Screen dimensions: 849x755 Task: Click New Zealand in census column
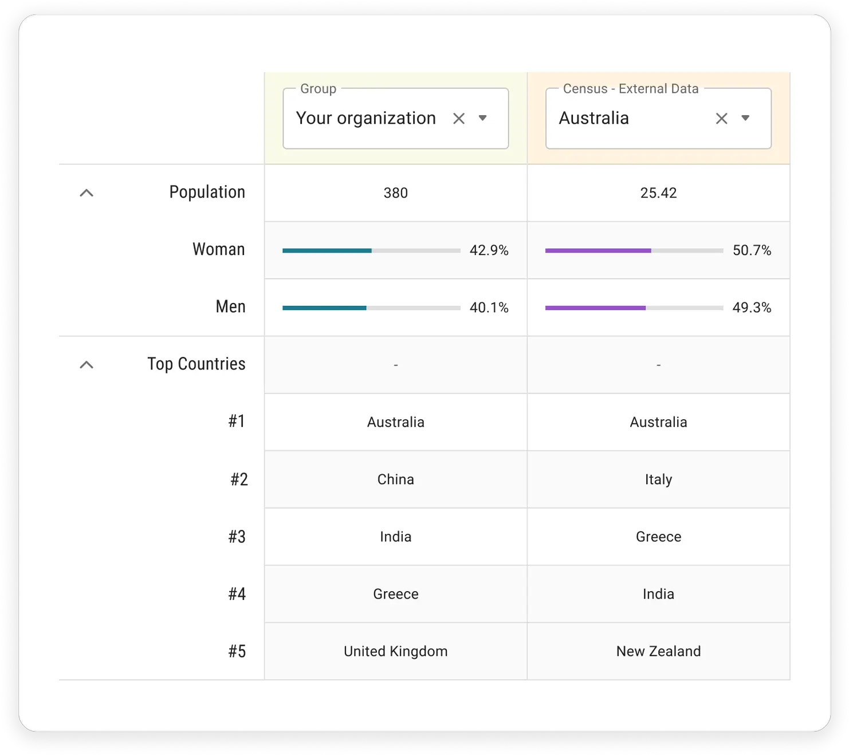pos(658,651)
